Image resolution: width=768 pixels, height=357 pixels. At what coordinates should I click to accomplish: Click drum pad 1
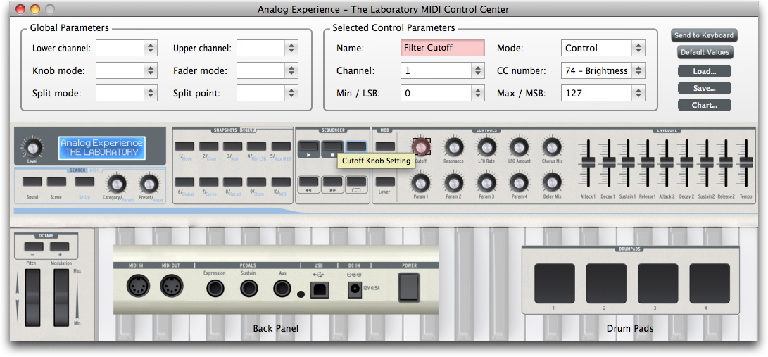click(555, 284)
